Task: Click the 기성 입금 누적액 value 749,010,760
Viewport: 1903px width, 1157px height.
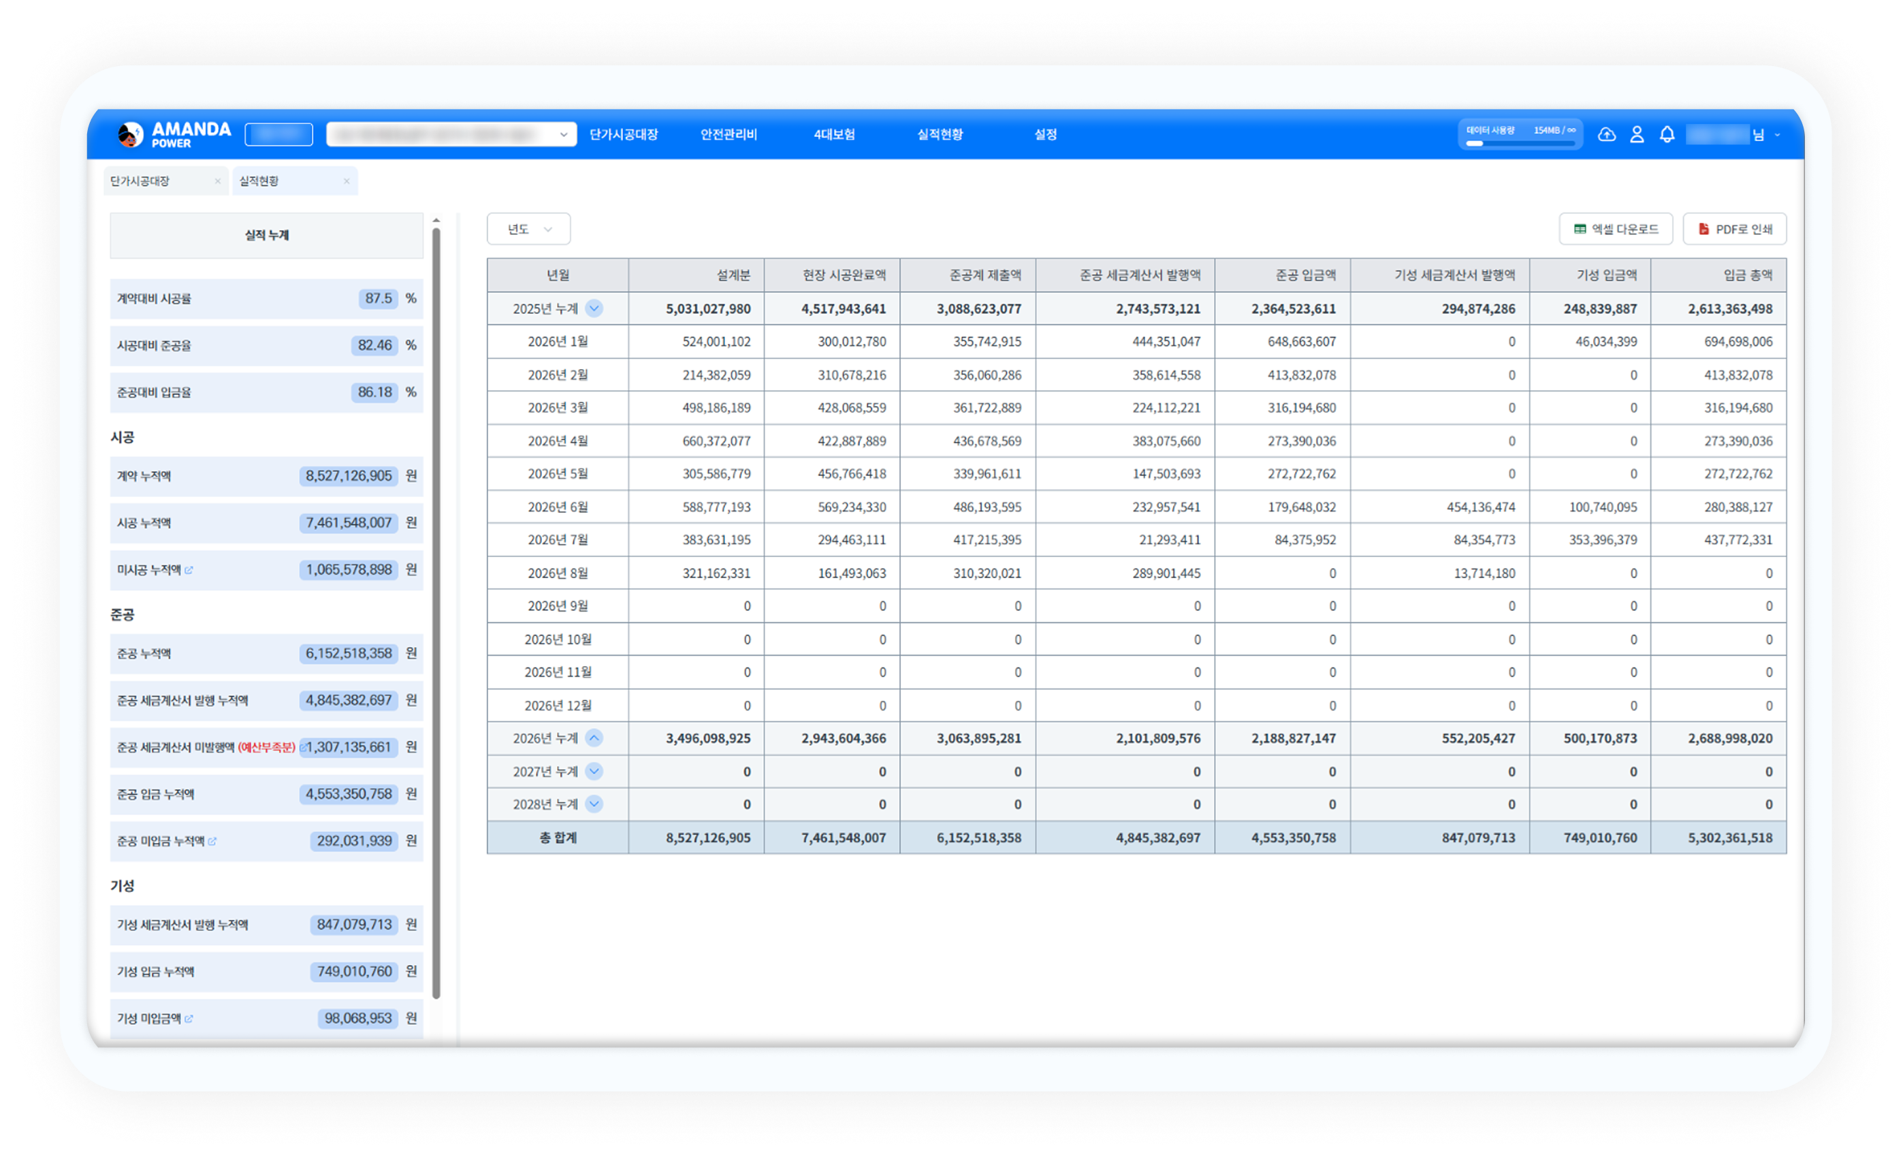Action: [x=354, y=972]
